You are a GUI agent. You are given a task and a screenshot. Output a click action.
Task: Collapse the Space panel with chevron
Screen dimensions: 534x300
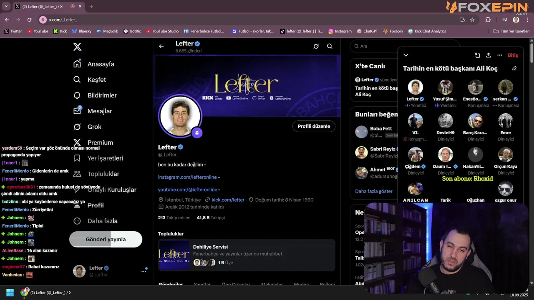tap(406, 55)
